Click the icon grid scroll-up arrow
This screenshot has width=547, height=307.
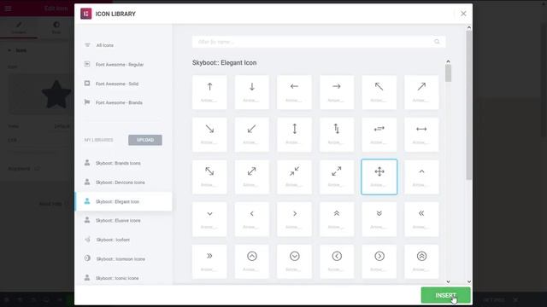(x=448, y=61)
